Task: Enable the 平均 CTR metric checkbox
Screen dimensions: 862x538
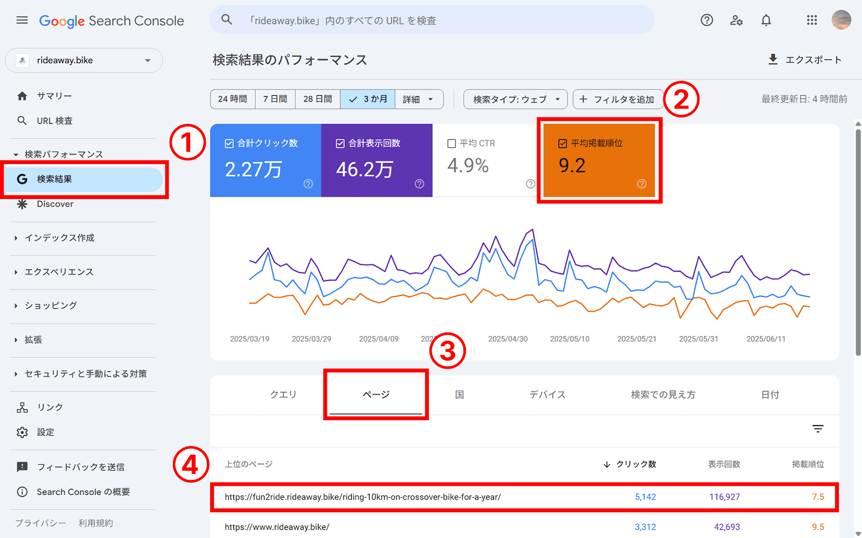Action: (x=451, y=143)
